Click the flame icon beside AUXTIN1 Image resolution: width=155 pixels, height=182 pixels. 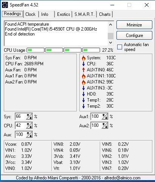pos(84,76)
